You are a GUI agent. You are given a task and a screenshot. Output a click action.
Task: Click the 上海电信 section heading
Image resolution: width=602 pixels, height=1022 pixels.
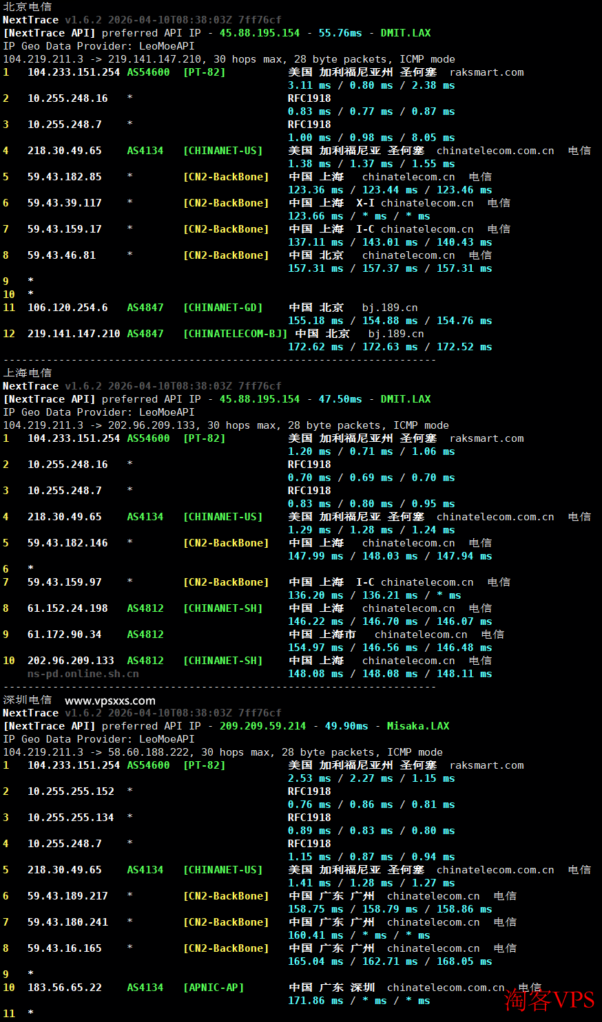[x=28, y=373]
